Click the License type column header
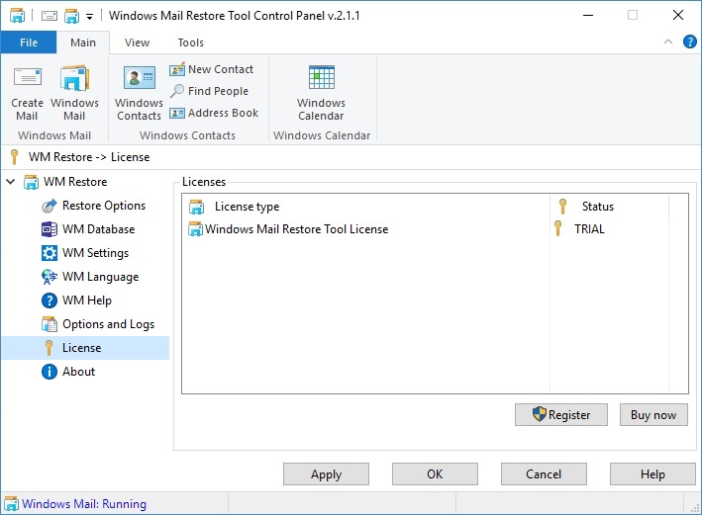Screen dimensions: 702x515 pos(365,207)
